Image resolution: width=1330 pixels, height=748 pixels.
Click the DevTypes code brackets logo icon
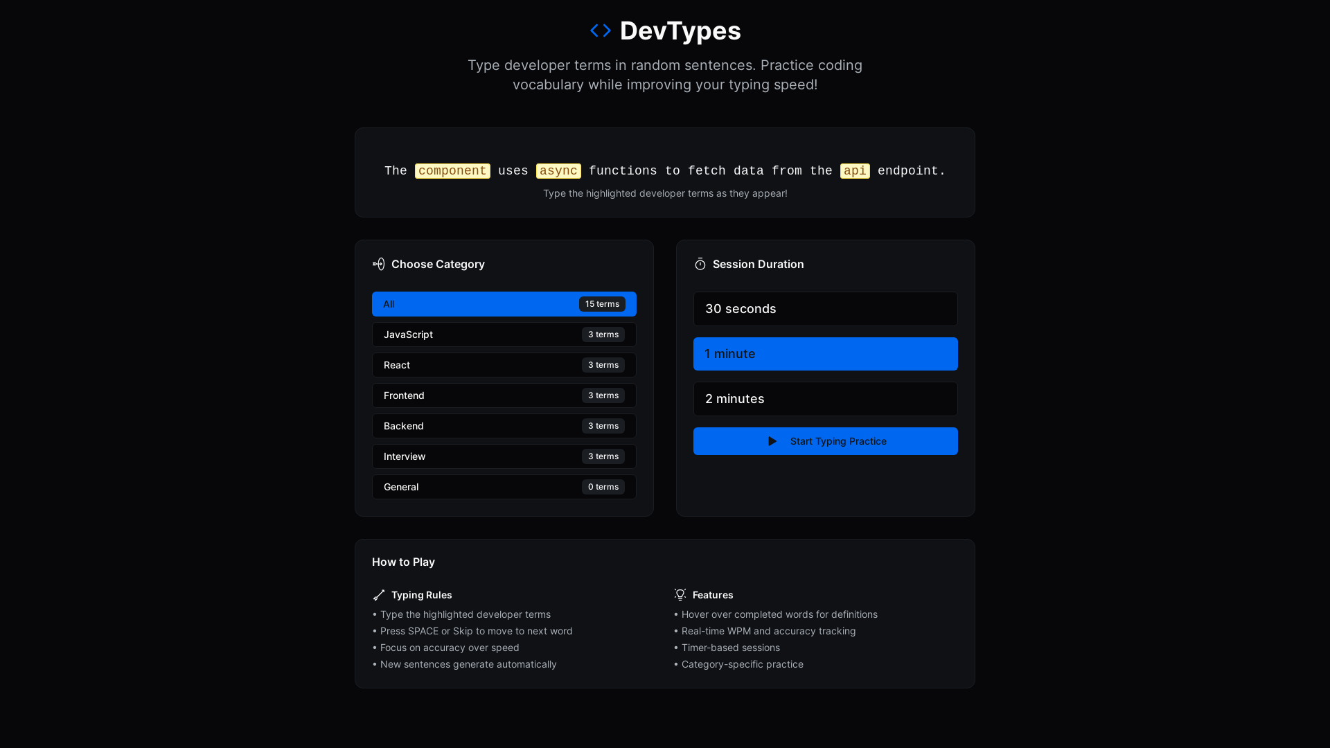point(601,30)
